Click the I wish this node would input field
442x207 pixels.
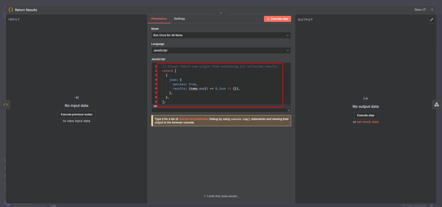tap(223, 196)
